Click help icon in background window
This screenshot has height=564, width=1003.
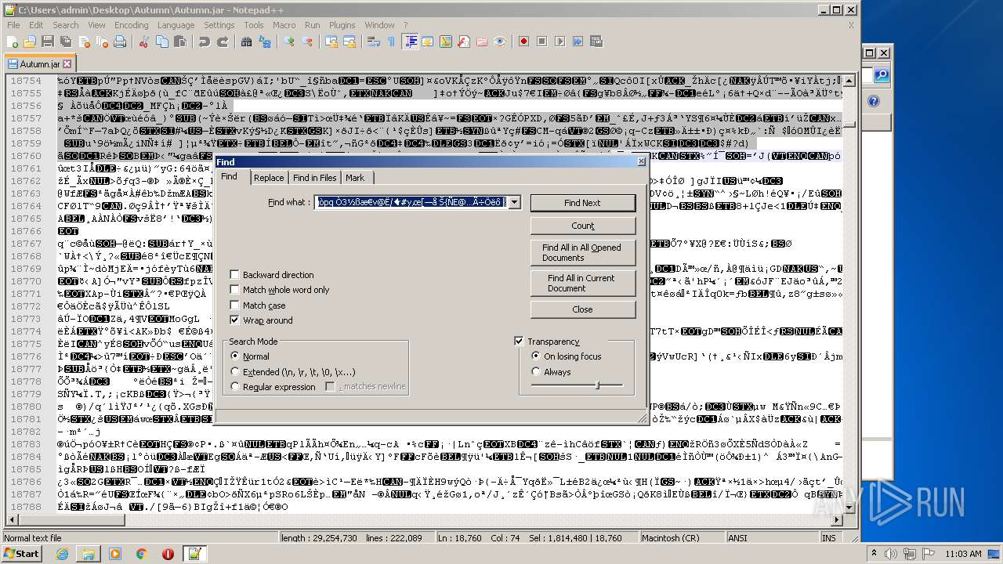coord(874,102)
